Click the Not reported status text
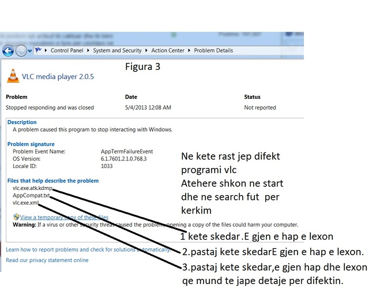The width and height of the screenshot is (369, 295). pos(260,107)
